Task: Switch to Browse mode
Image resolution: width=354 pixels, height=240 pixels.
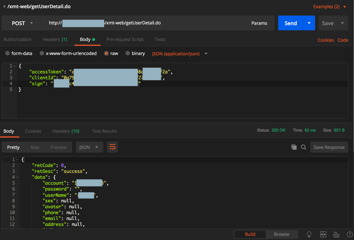Action: (281, 234)
